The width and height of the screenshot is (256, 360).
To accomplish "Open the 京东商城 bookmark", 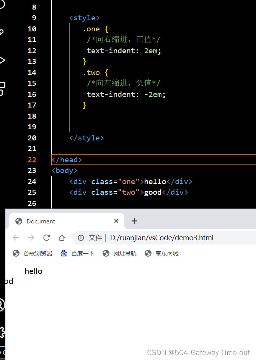I will coord(161,254).
